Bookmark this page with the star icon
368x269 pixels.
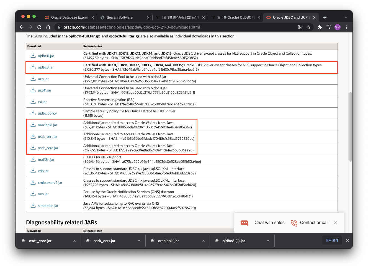[x=309, y=27]
